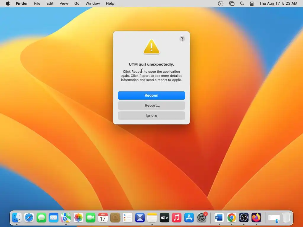Click the Report... button
The image size is (303, 227).
point(151,106)
